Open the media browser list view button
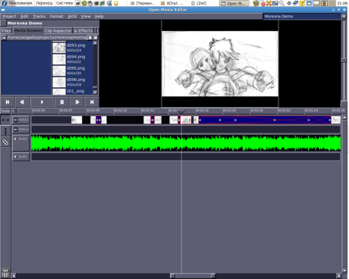 [x=96, y=37]
